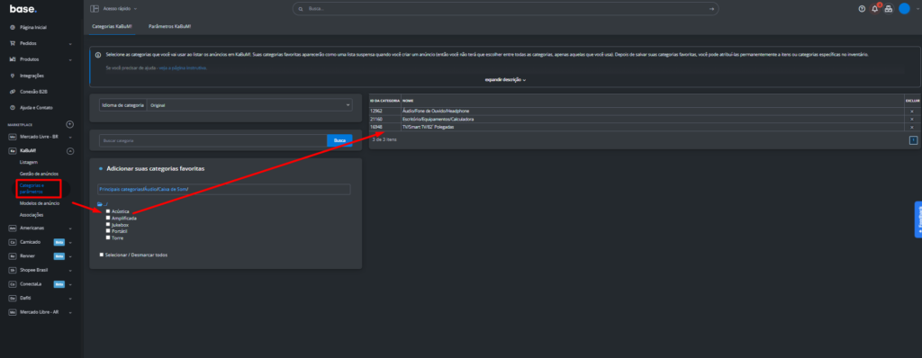Click the base. logo

(x=23, y=9)
